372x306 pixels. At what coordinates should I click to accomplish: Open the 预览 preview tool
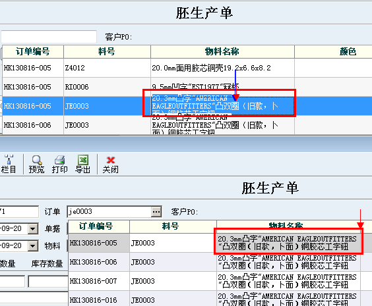36,165
